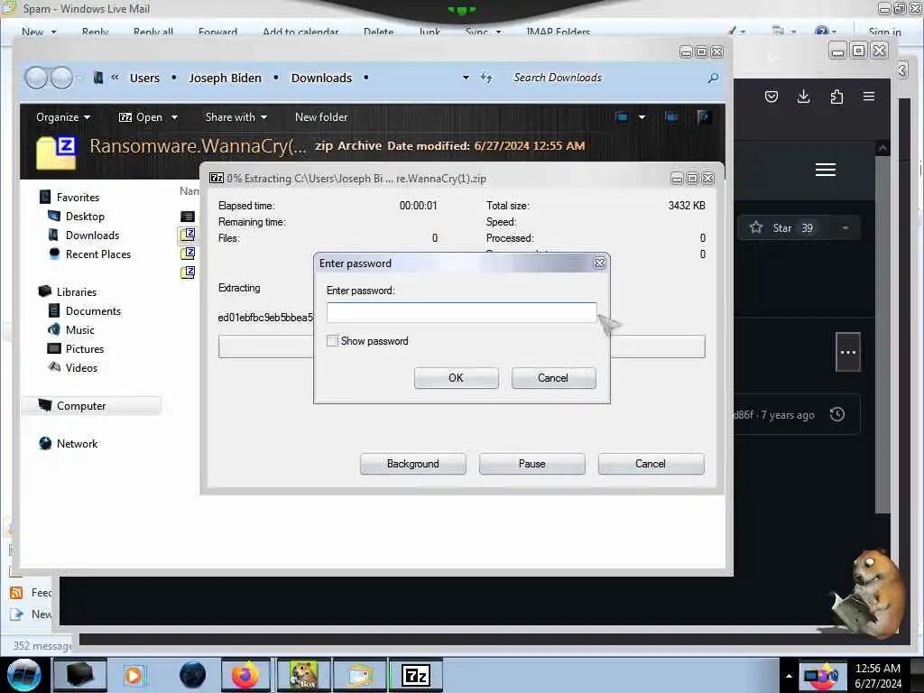Click the Enter password text field
Image resolution: width=924 pixels, height=693 pixels.
coord(461,312)
